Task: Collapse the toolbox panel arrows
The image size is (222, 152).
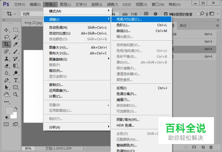Action: (x=4, y=20)
